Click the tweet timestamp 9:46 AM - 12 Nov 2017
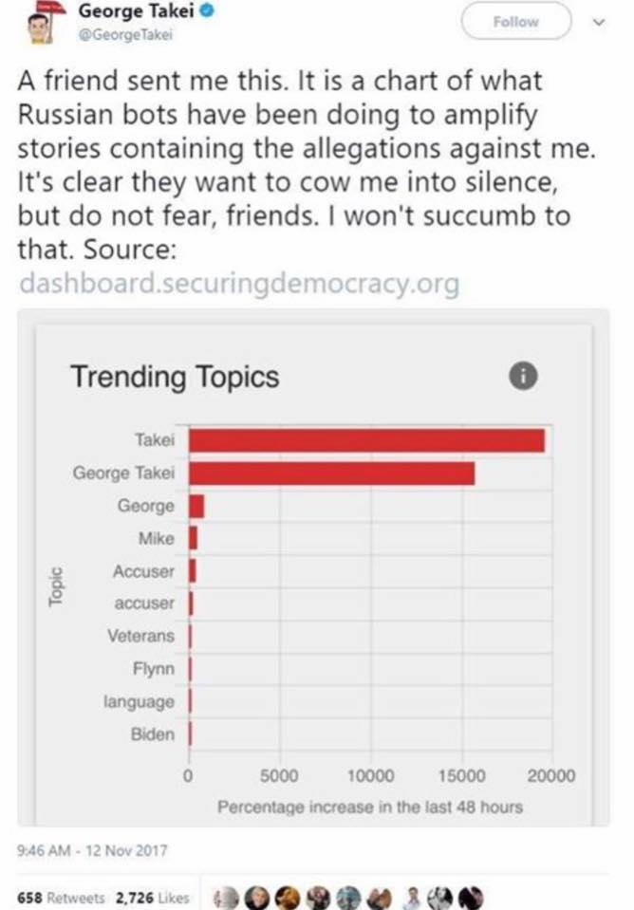 click(92, 851)
